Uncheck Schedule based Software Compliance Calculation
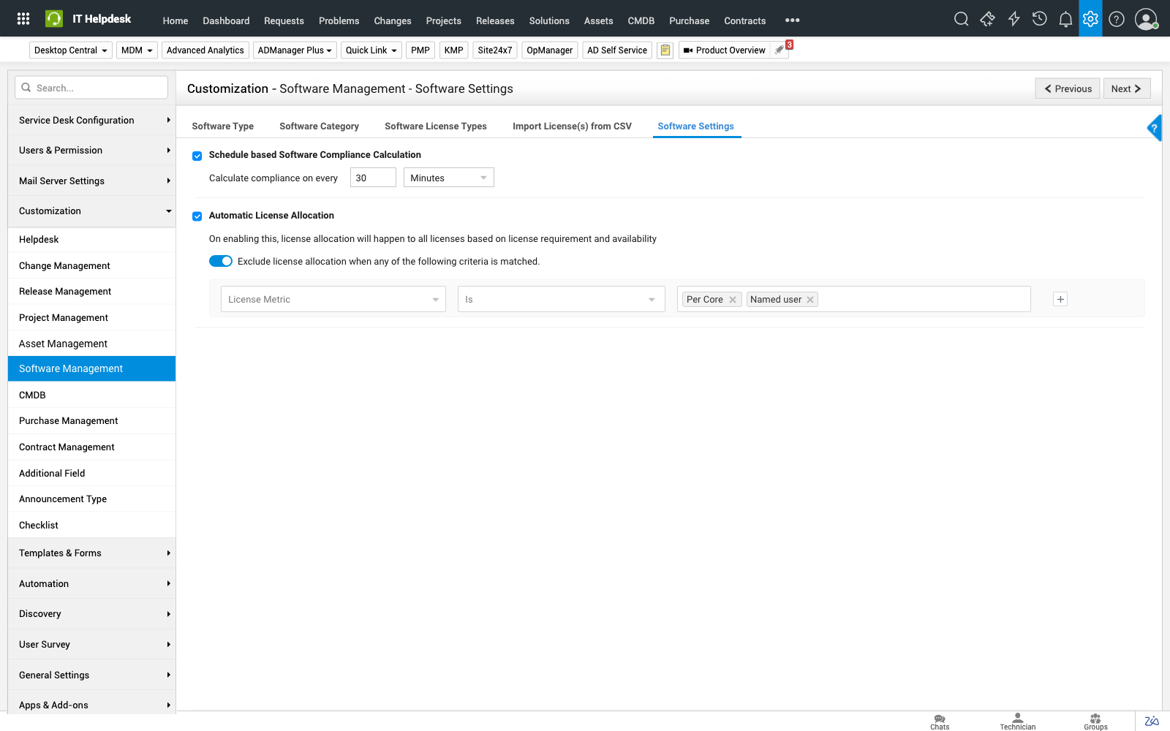 coord(197,156)
